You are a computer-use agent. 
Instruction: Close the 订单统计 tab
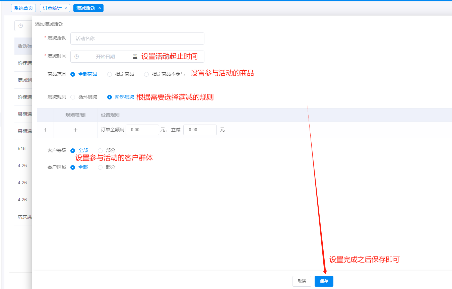(x=66, y=8)
